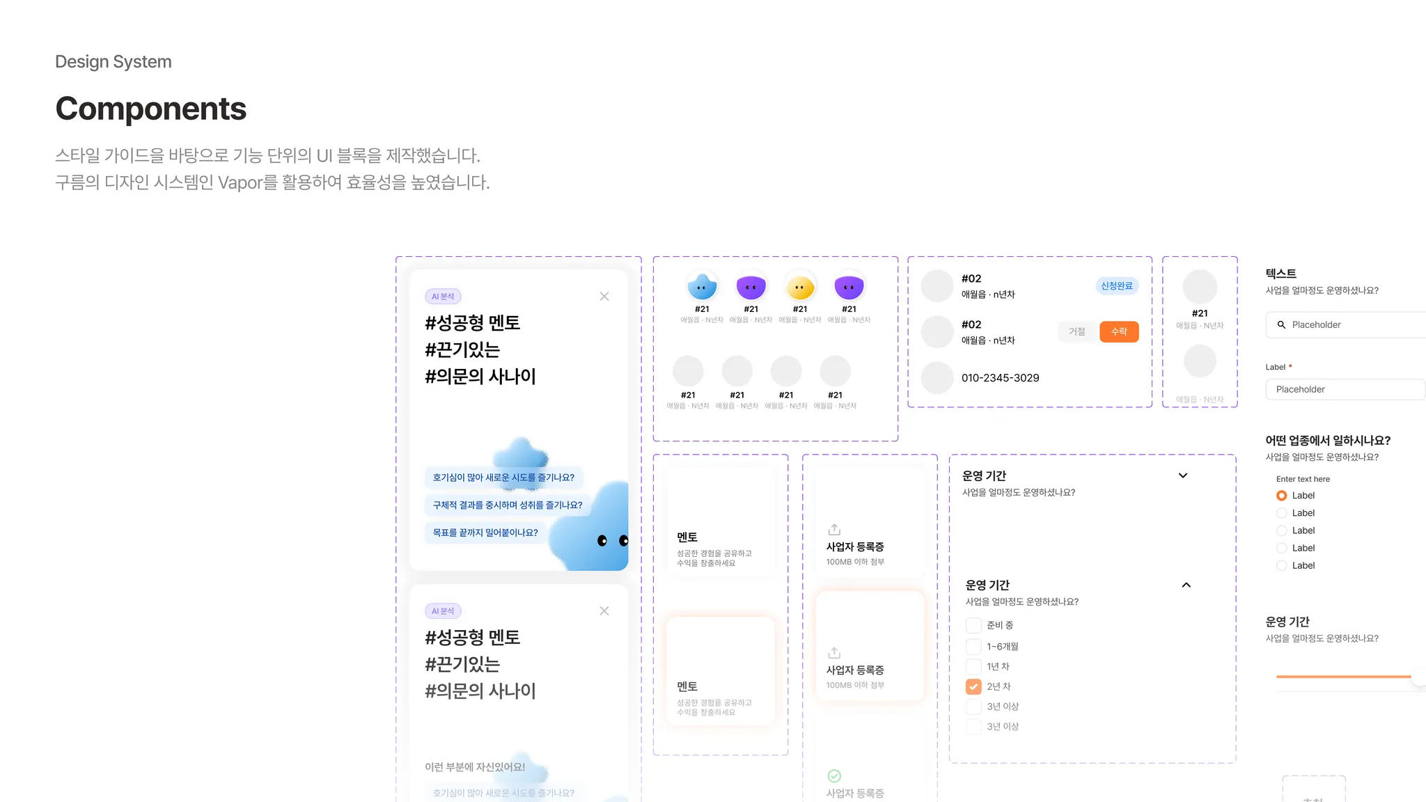
Task: Click the green check circle icon
Action: [834, 776]
